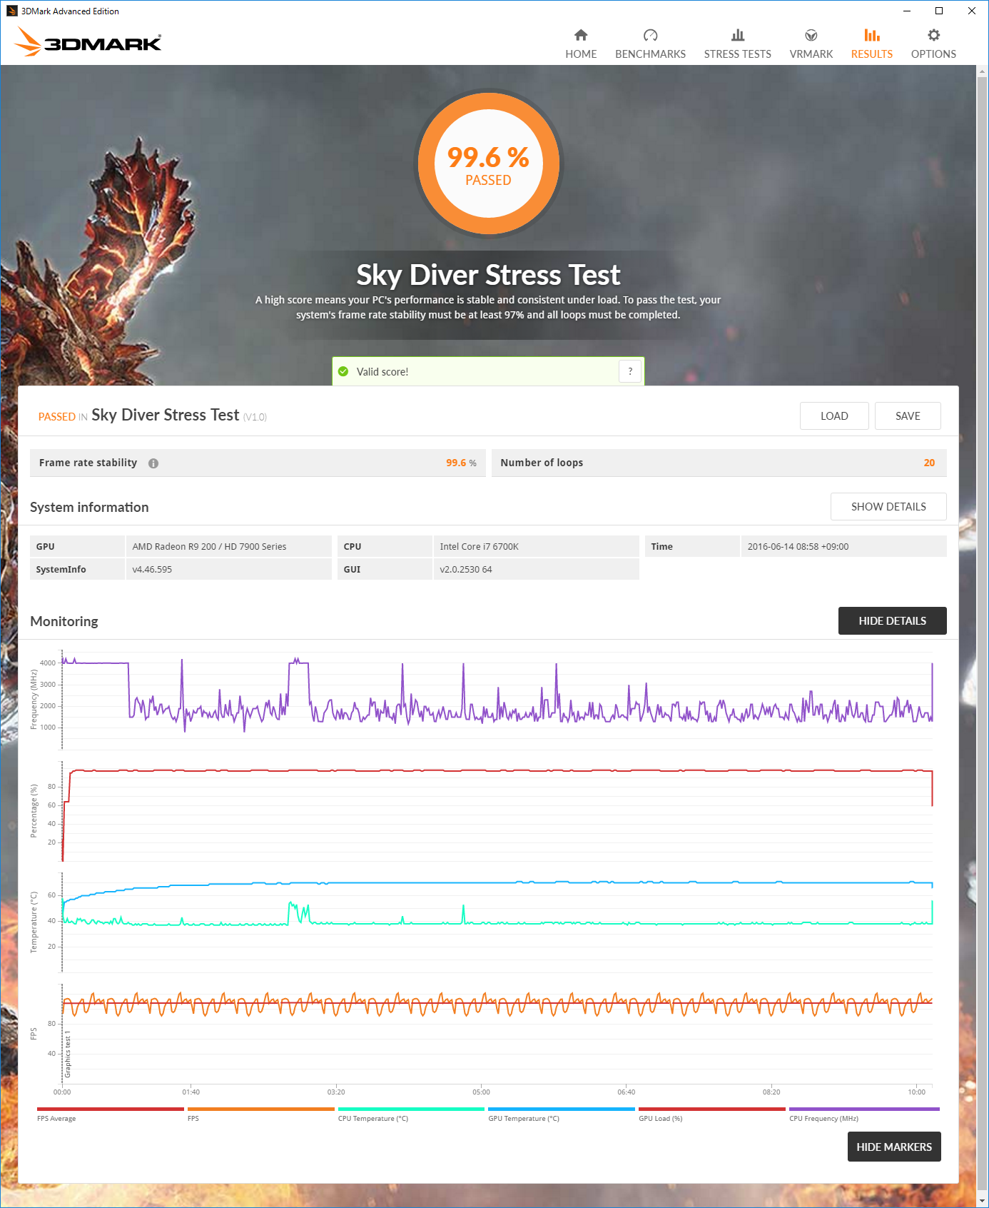Click the SHOW DETAILS button
The width and height of the screenshot is (989, 1208).
(888, 507)
